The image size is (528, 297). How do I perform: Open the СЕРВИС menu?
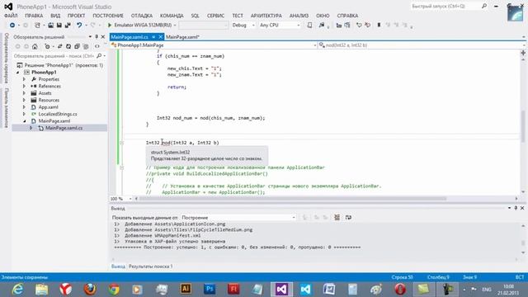[215, 16]
